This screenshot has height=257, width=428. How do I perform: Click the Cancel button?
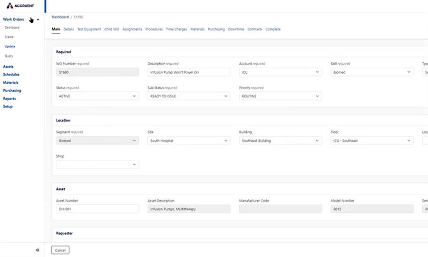pos(60,250)
